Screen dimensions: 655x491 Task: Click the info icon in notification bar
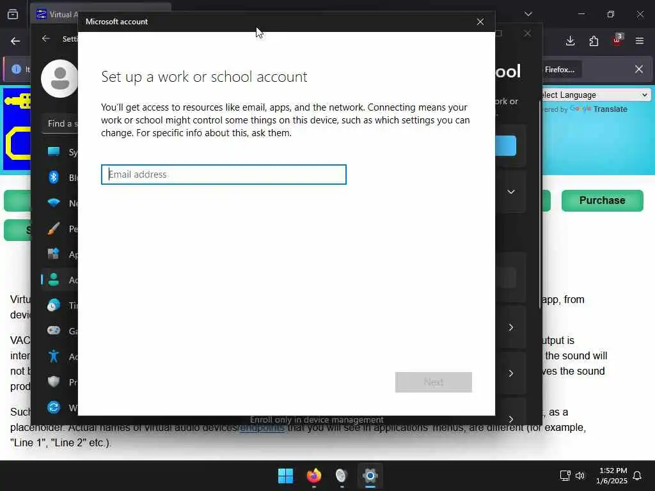[x=16, y=69]
